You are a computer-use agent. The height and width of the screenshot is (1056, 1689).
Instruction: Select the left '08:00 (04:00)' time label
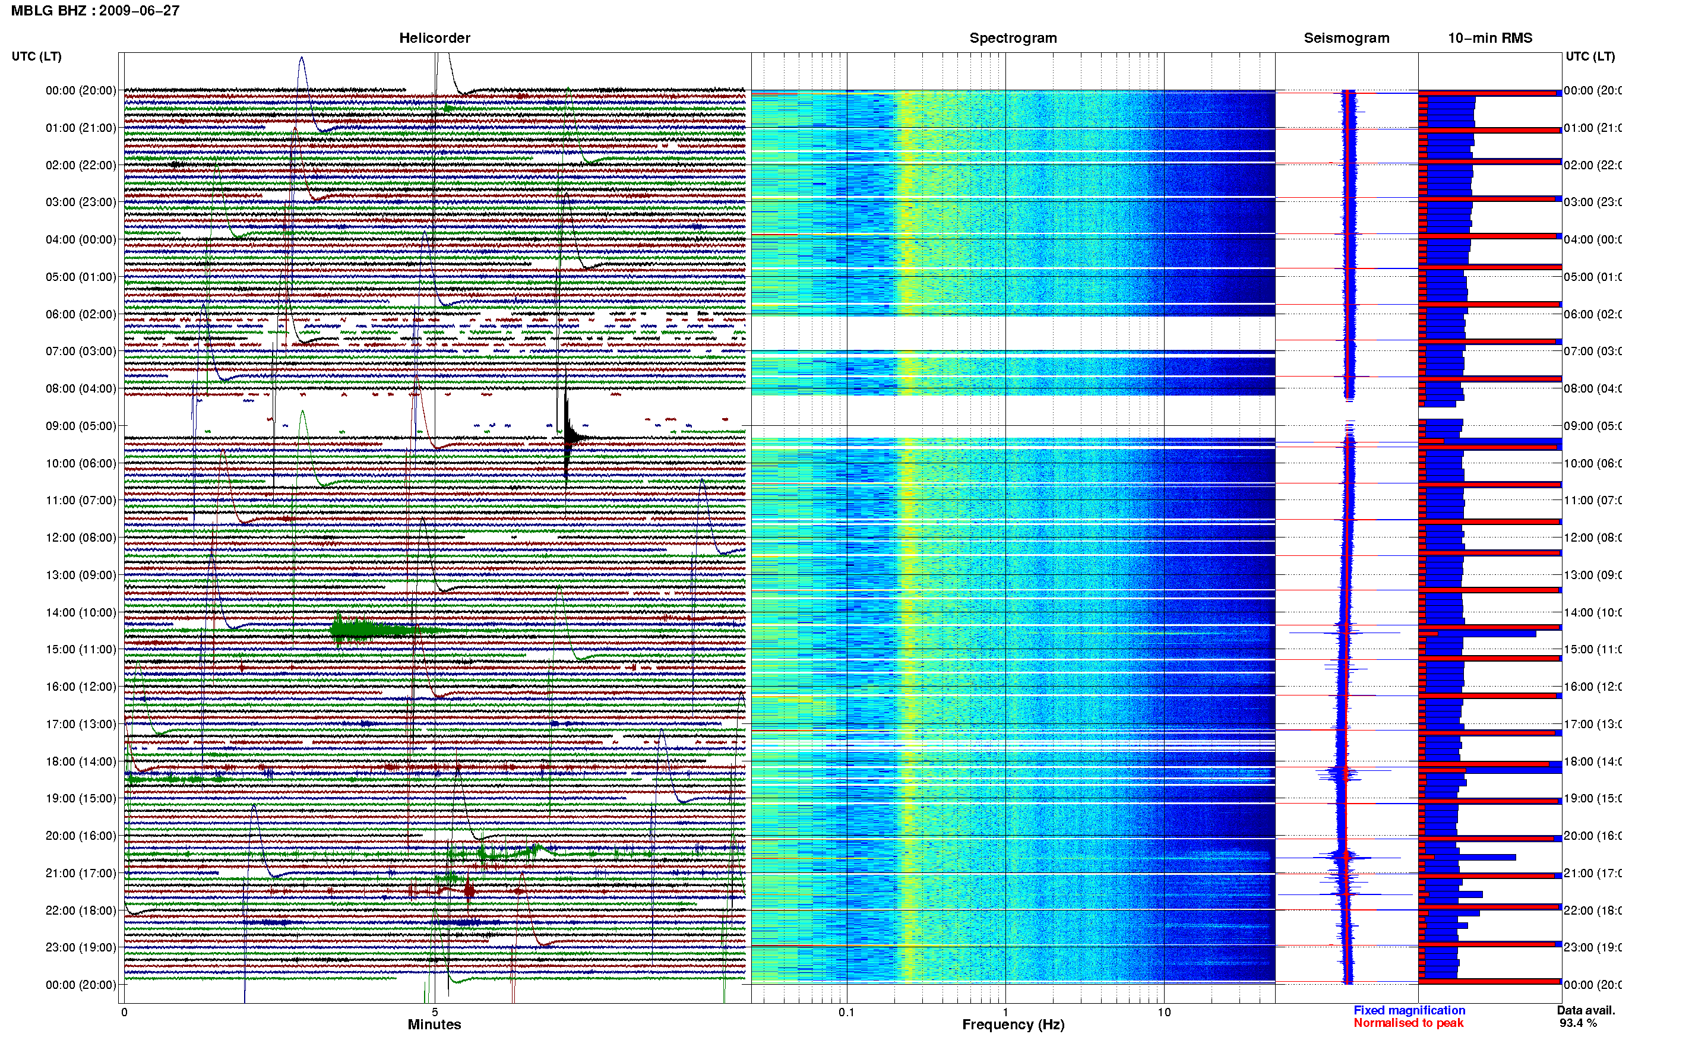click(x=81, y=388)
